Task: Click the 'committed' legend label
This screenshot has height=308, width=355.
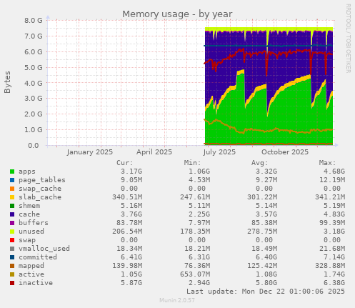Action: [38, 257]
